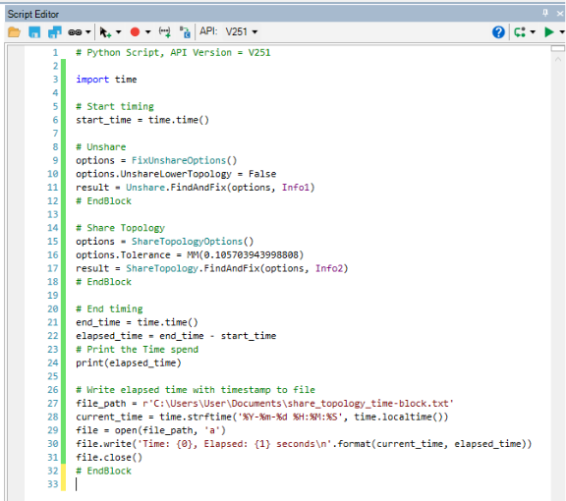566x501 pixels.
Task: Click the selection cursor insert icon
Action: [105, 32]
